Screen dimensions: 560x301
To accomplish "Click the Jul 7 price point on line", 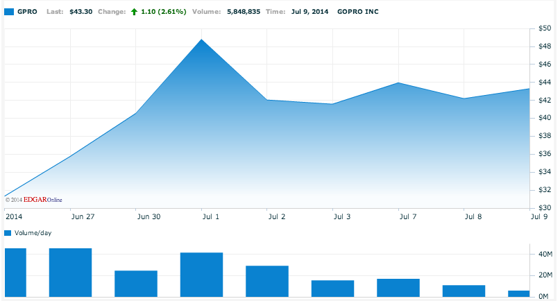I will pyautogui.click(x=398, y=83).
